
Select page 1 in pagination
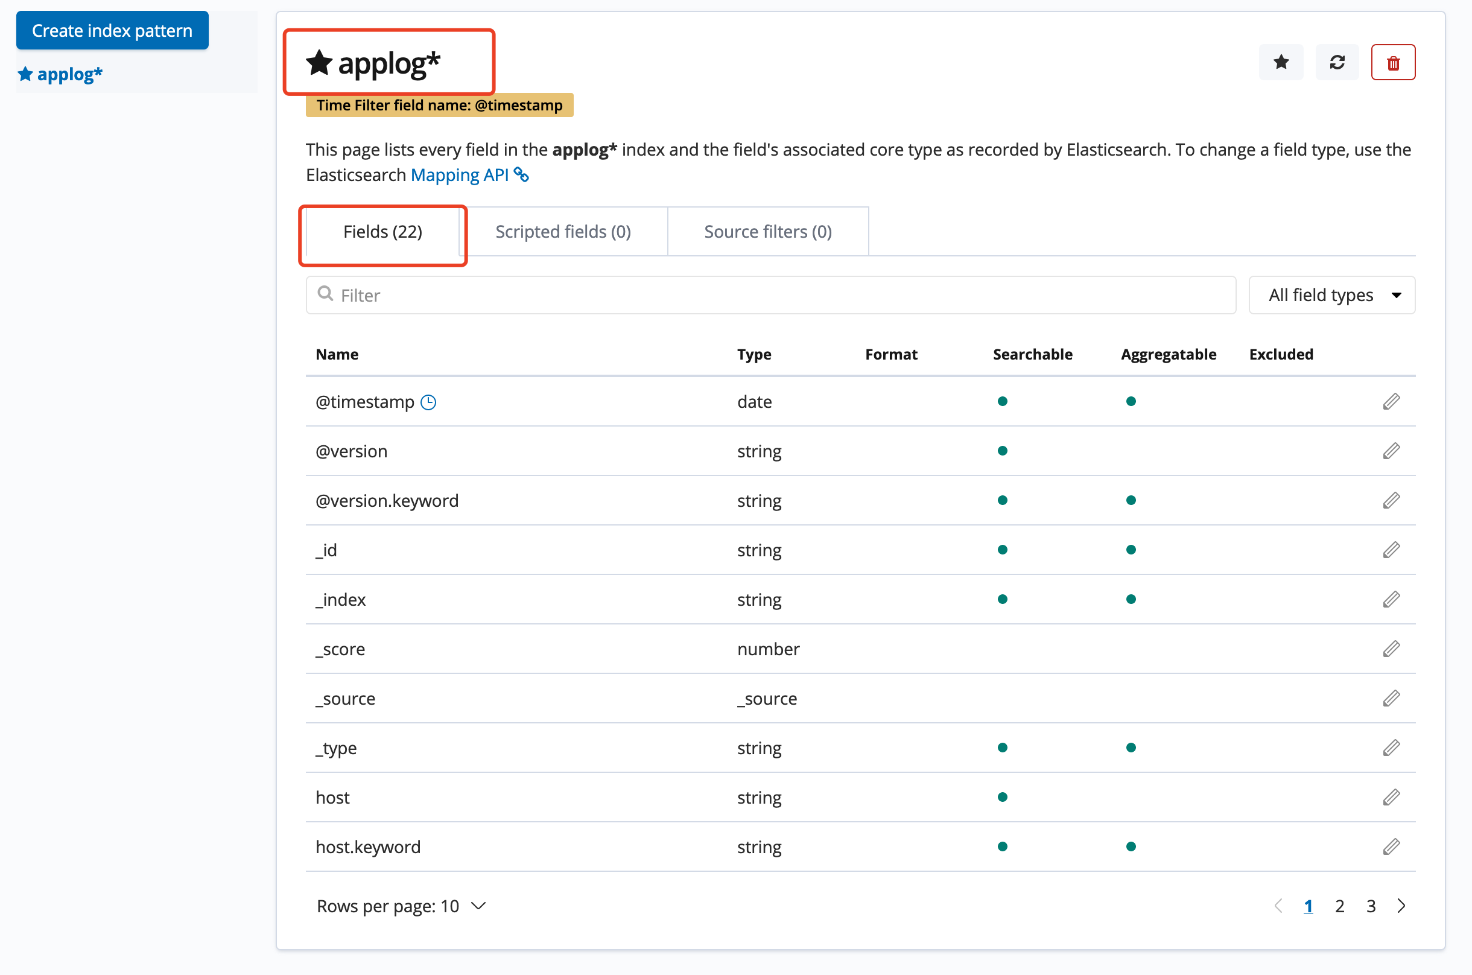click(x=1308, y=907)
